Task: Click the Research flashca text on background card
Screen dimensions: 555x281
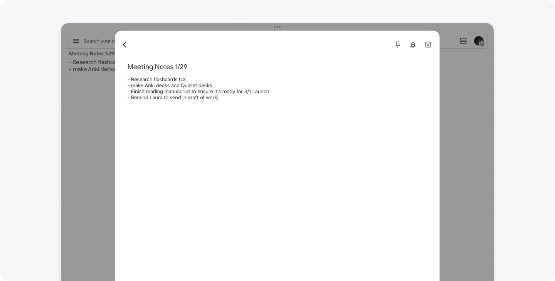Action: tap(92, 62)
